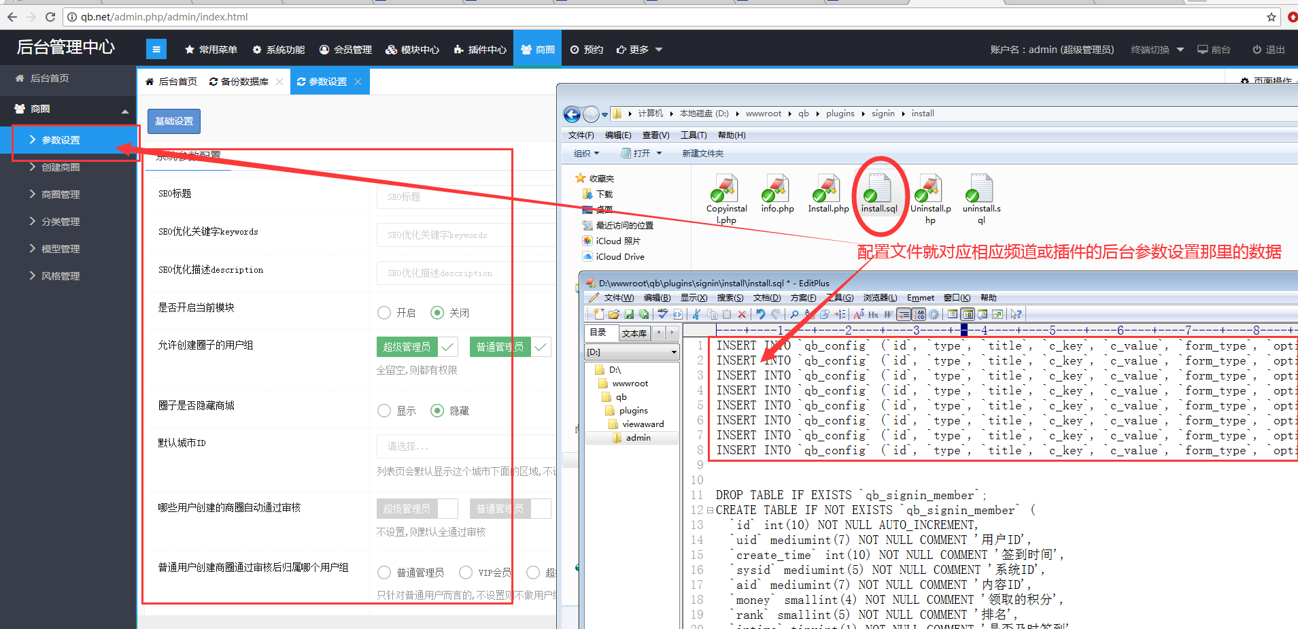
Task: Click the 基础设置 button
Action: (x=174, y=121)
